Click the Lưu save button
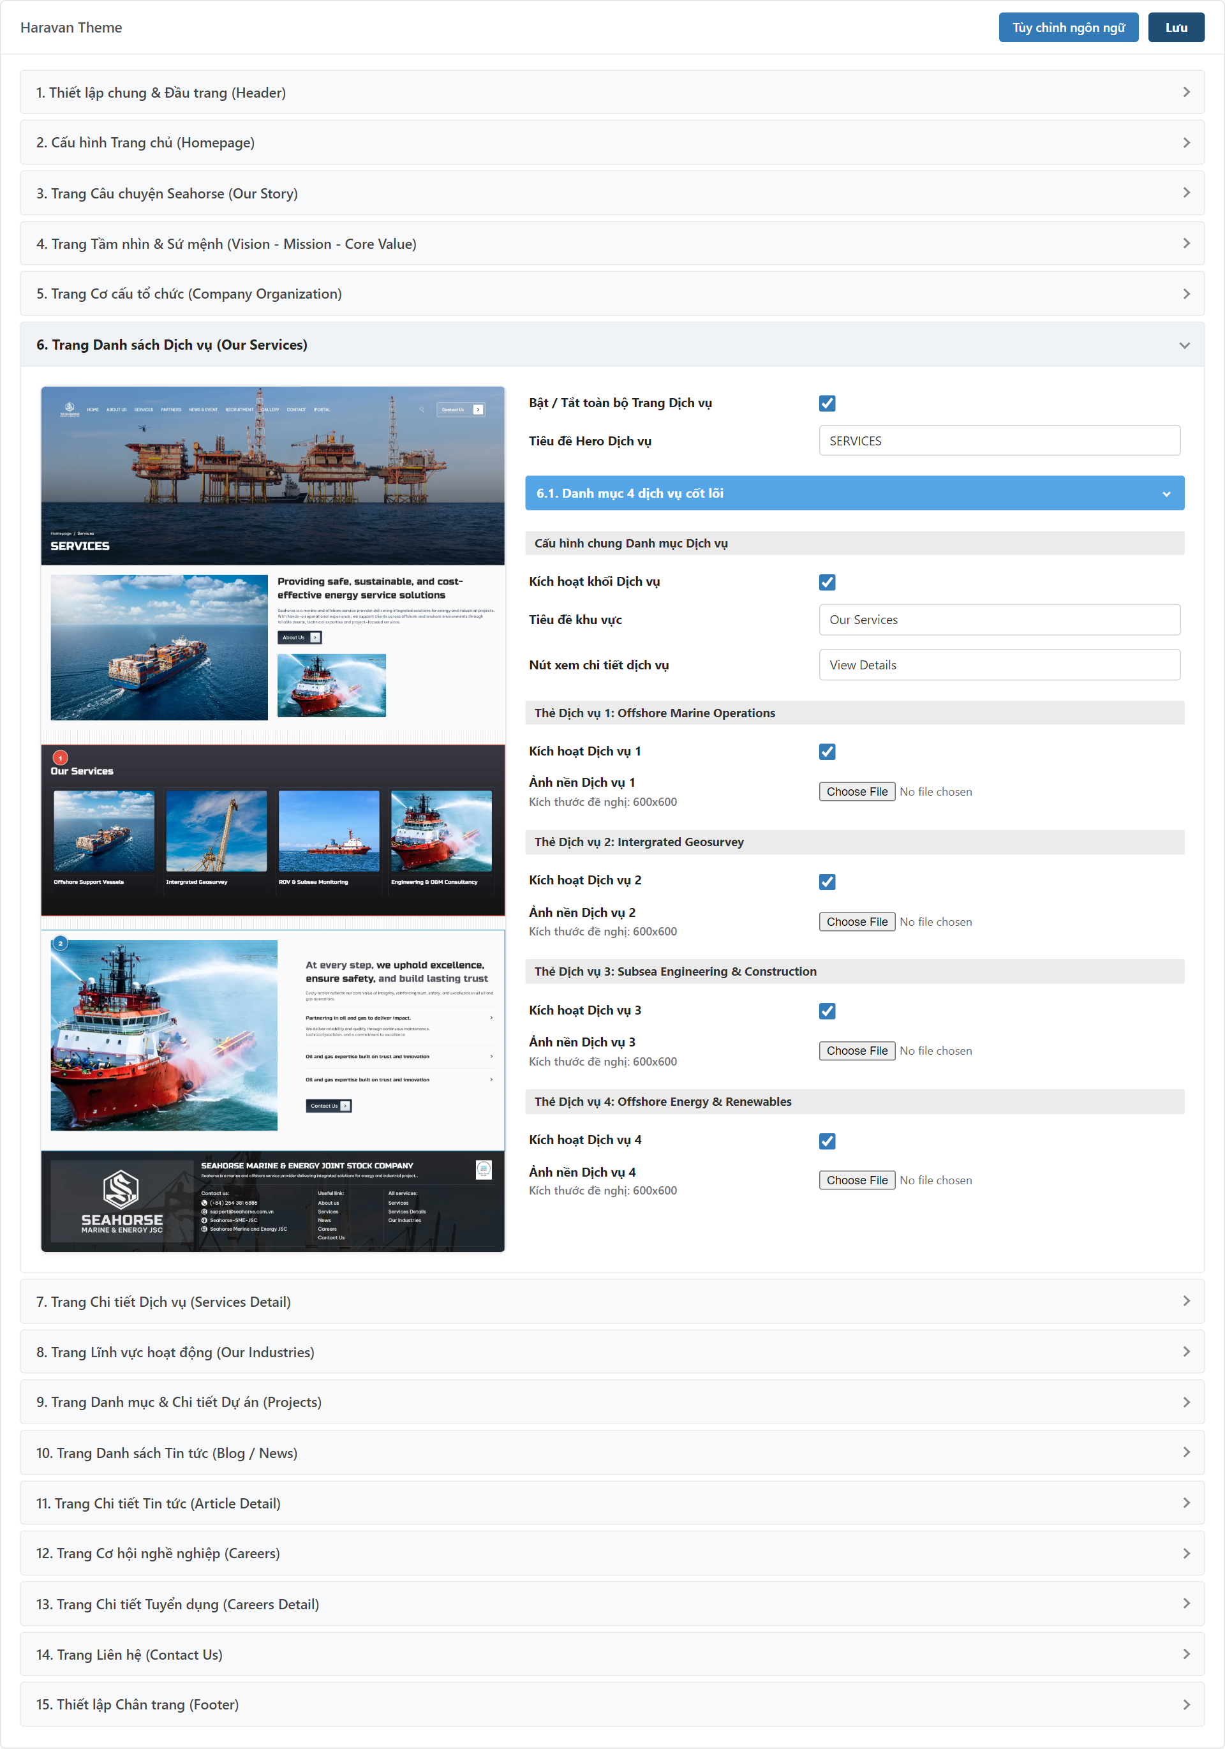 (1175, 27)
